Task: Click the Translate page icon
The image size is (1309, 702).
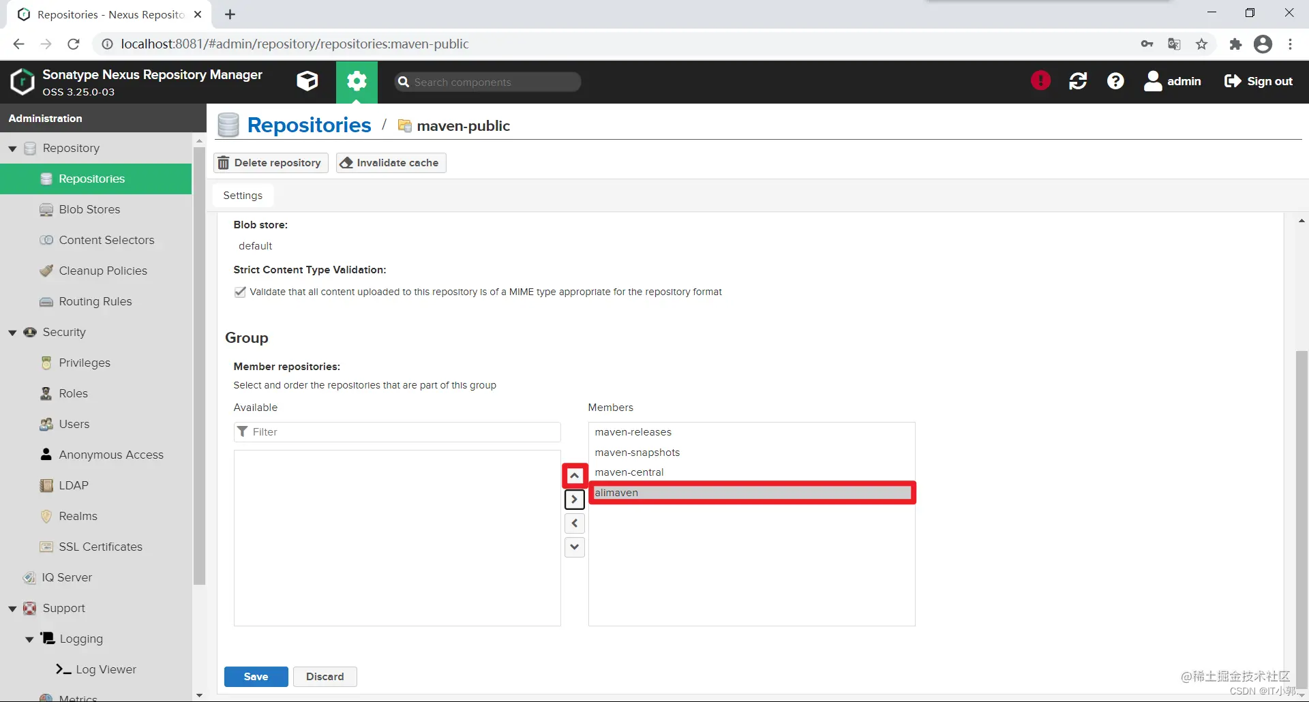Action: tap(1174, 44)
